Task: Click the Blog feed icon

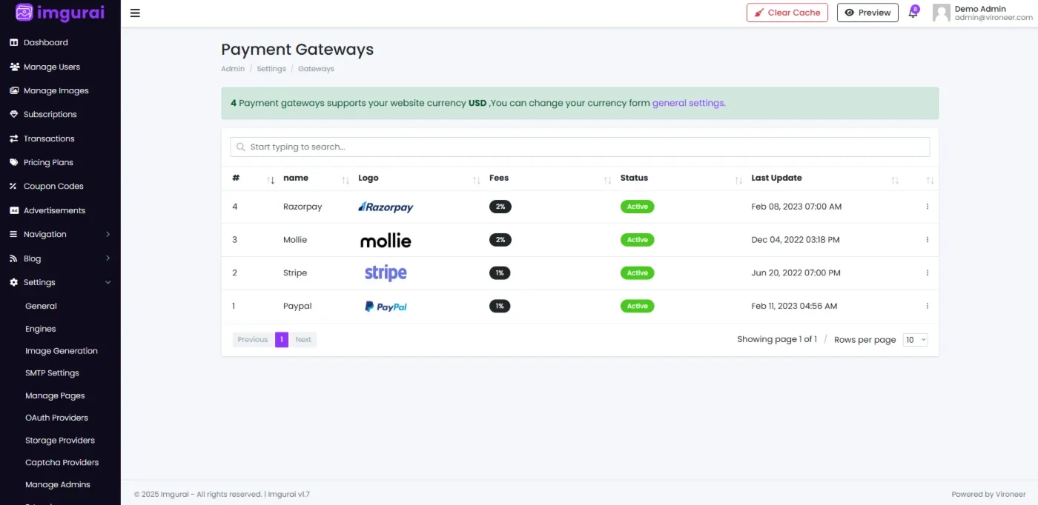Action: pos(13,258)
